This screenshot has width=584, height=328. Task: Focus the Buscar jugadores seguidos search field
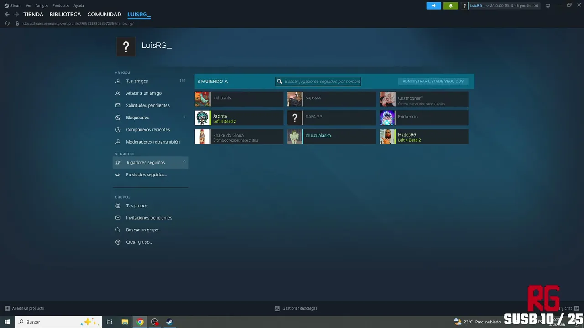[x=318, y=82]
